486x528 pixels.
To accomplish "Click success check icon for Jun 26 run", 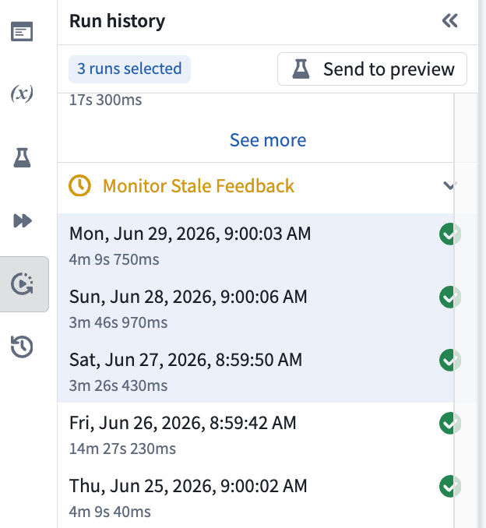I will [x=450, y=423].
